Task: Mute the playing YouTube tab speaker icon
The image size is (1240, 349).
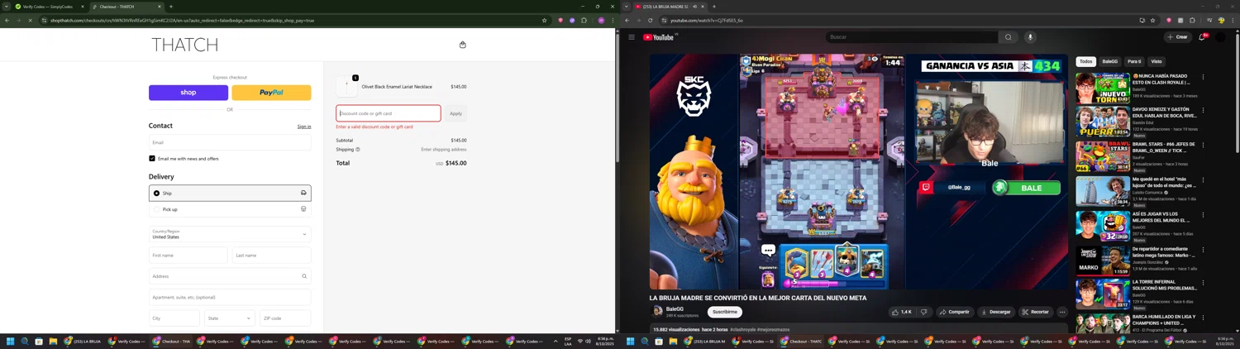Action: tap(694, 7)
